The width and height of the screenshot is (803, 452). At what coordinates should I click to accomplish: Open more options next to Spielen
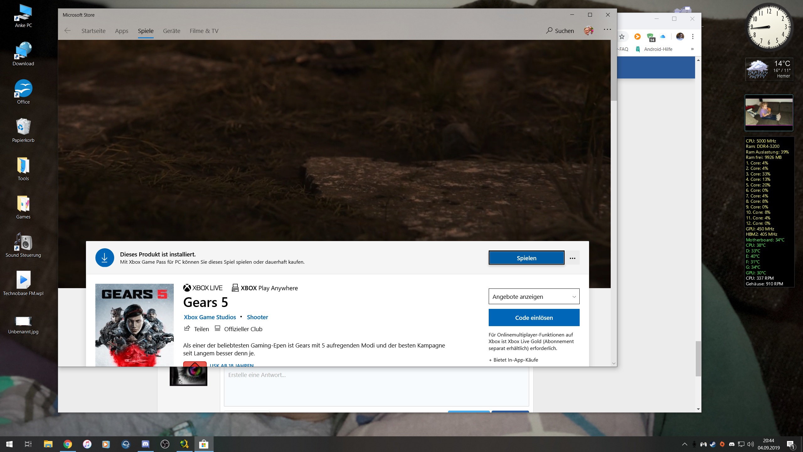pos(572,258)
